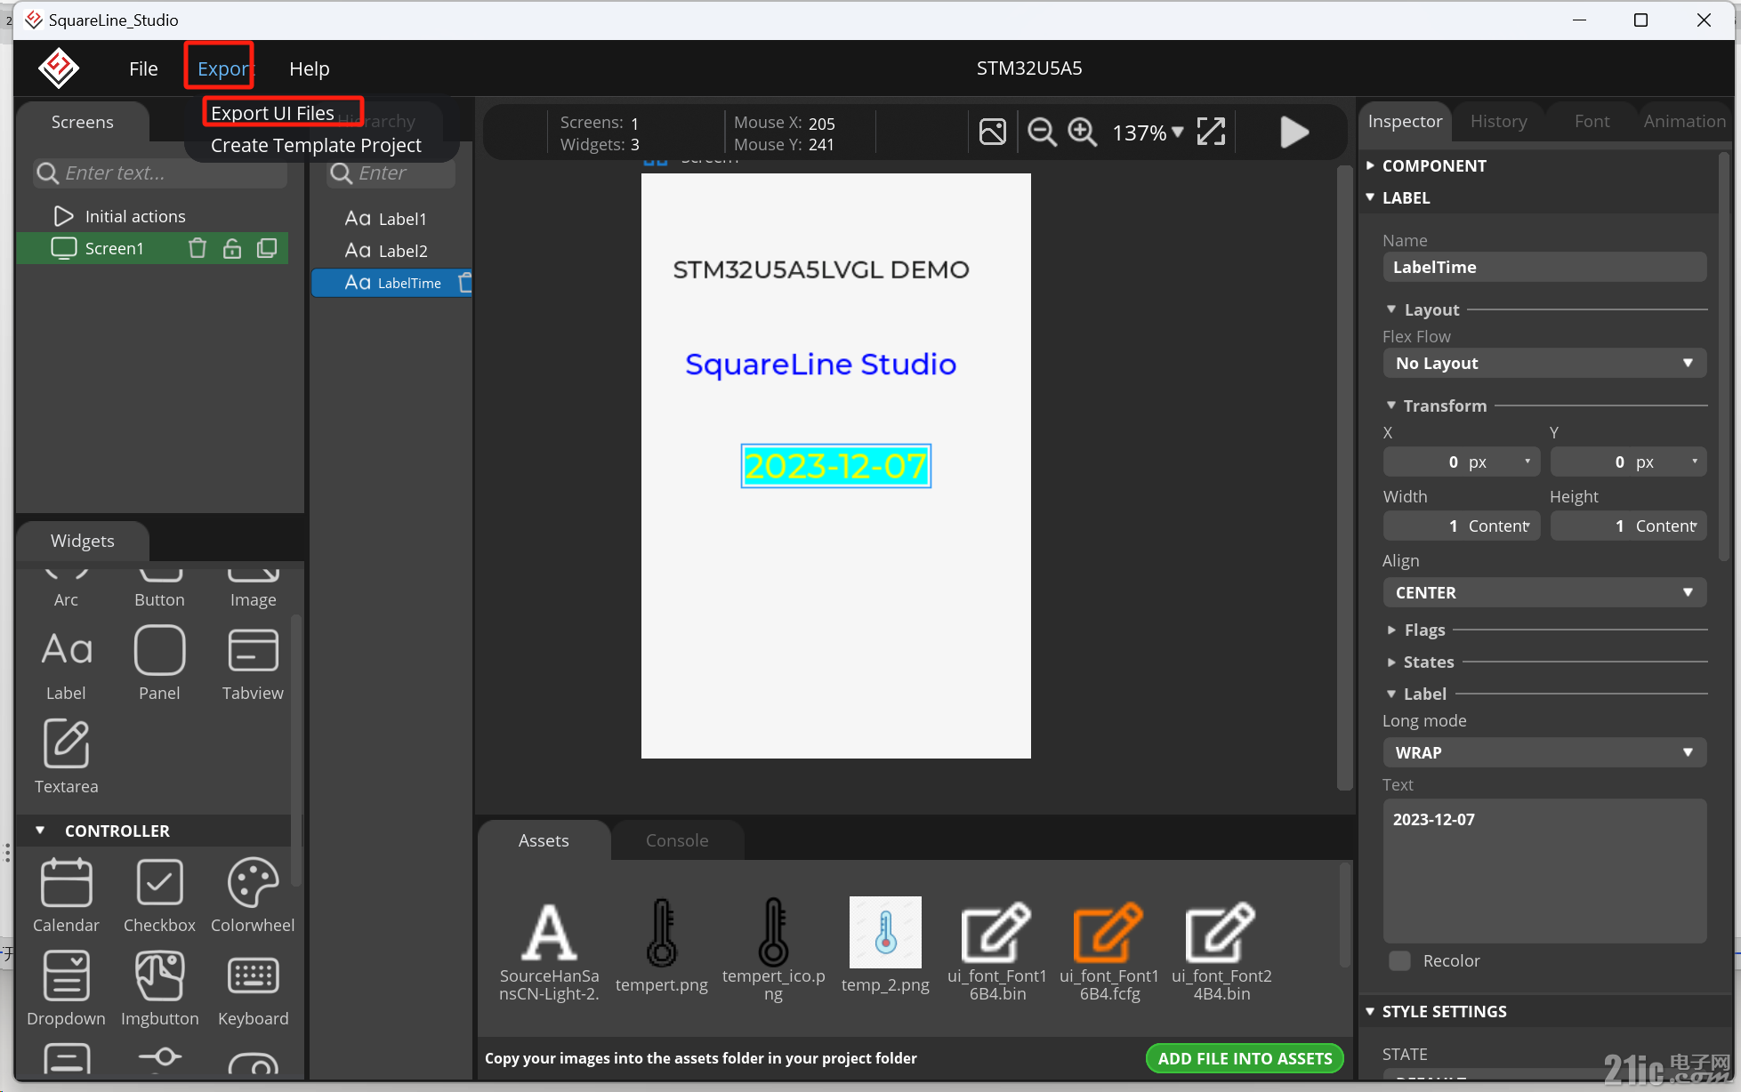Viewport: 1741px width, 1092px height.
Task: Click the Name field containing LabelTime
Action: tap(1544, 267)
